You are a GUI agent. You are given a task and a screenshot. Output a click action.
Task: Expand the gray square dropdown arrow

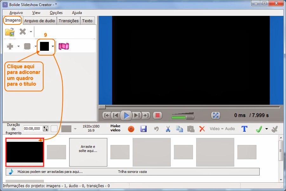point(36,46)
